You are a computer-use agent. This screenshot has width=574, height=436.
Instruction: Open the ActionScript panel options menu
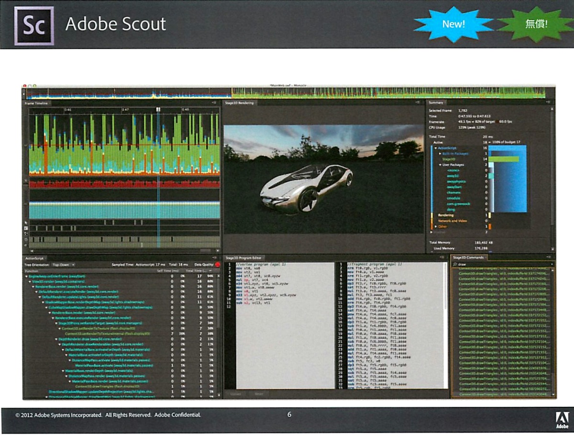pyautogui.click(x=215, y=258)
